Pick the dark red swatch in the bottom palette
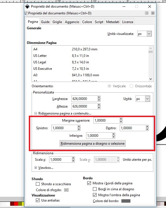The width and height of the screenshot is (166, 208). (12, 203)
